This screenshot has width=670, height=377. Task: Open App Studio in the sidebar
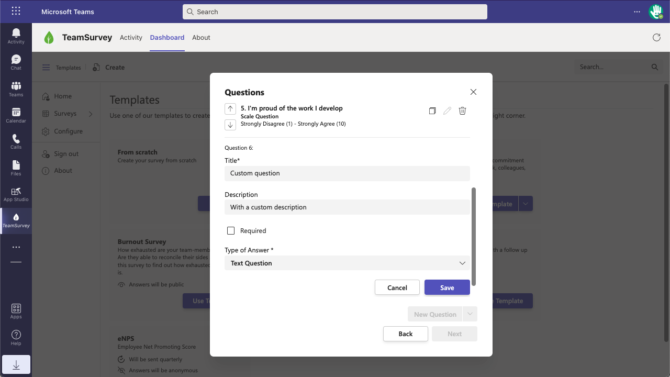click(16, 194)
